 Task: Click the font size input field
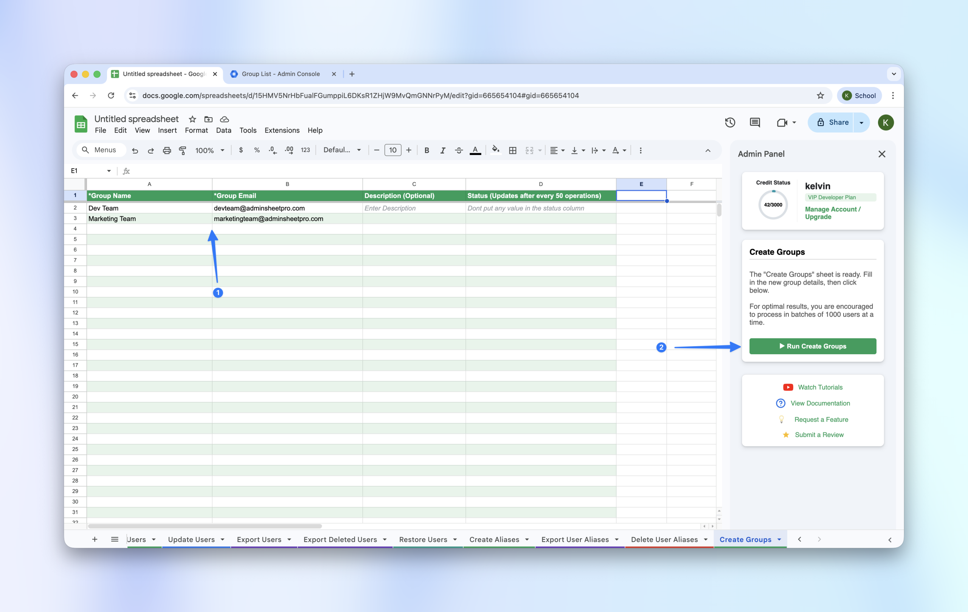(392, 150)
